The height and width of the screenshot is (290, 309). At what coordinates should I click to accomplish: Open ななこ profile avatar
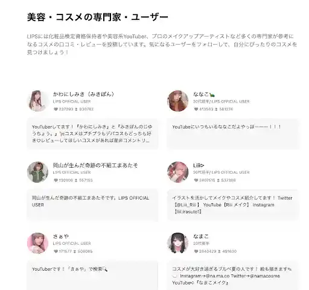178,101
